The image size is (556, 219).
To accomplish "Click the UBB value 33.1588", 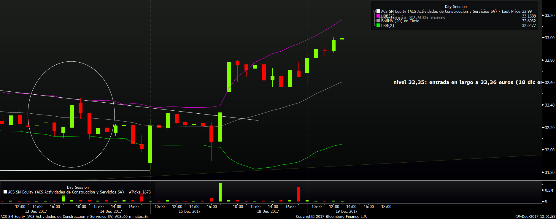I will pos(529,16).
